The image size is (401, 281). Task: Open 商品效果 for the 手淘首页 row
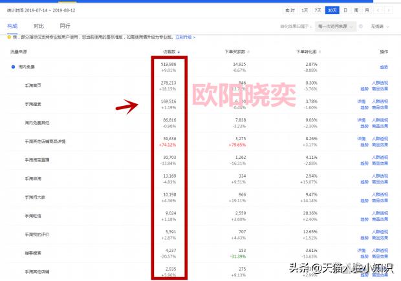coord(380,89)
